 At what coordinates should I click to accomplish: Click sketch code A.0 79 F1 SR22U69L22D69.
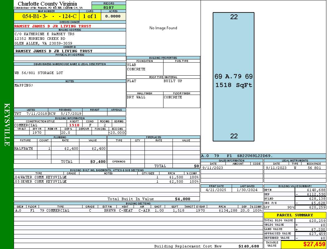pyautogui.click(x=237, y=156)
